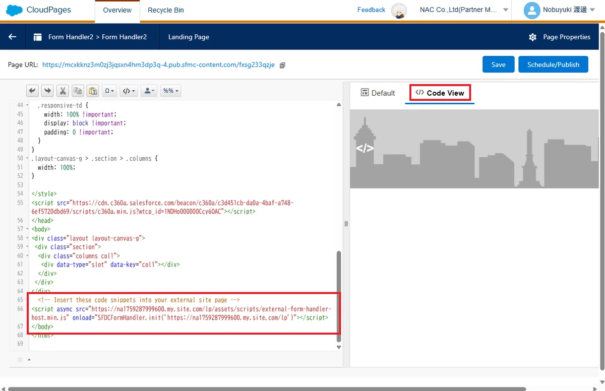Viewport: 605px width, 391px height.
Task: Copy selection using the copy icon
Action: (x=78, y=91)
